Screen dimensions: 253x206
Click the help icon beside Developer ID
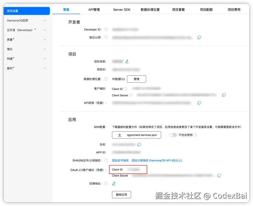coord(106,30)
